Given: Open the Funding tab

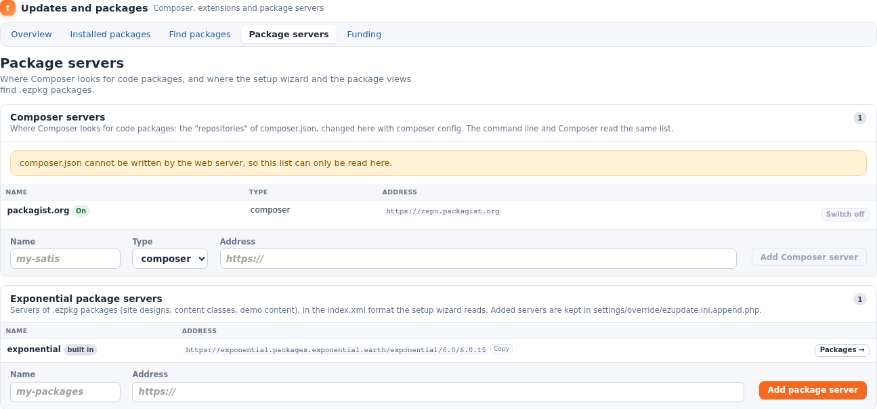Looking at the screenshot, I should click(x=364, y=34).
